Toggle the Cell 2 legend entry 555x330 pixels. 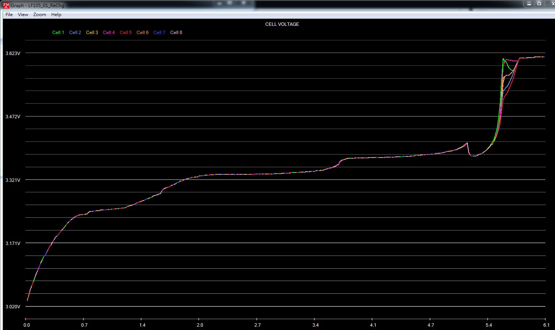pos(75,33)
